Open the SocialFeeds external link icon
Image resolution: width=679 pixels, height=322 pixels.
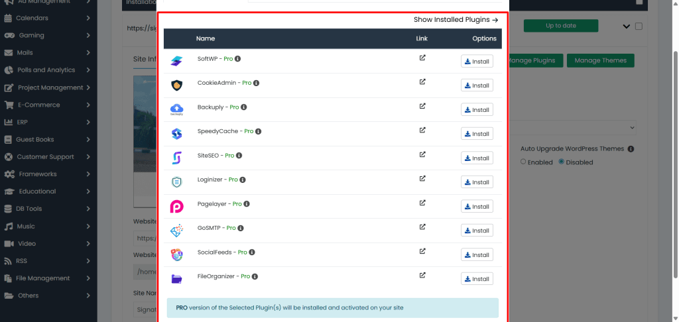click(422, 251)
